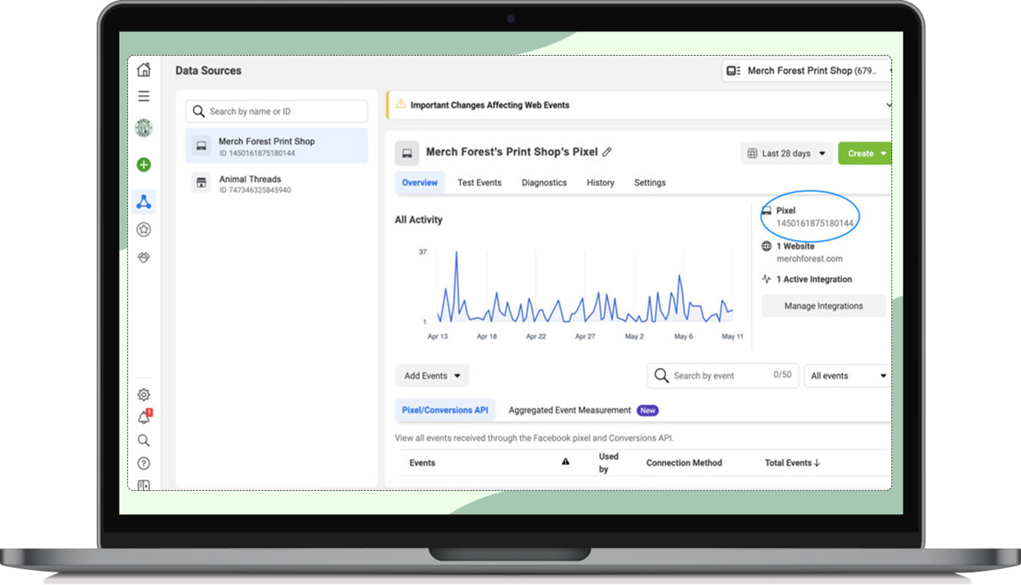1021x585 pixels.
Task: Click the warning triangle column header
Action: 566,462
